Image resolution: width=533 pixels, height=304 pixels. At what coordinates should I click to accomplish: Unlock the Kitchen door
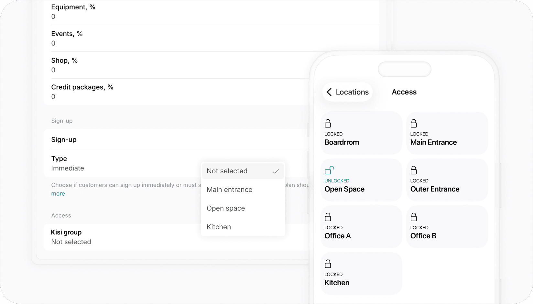(361, 274)
